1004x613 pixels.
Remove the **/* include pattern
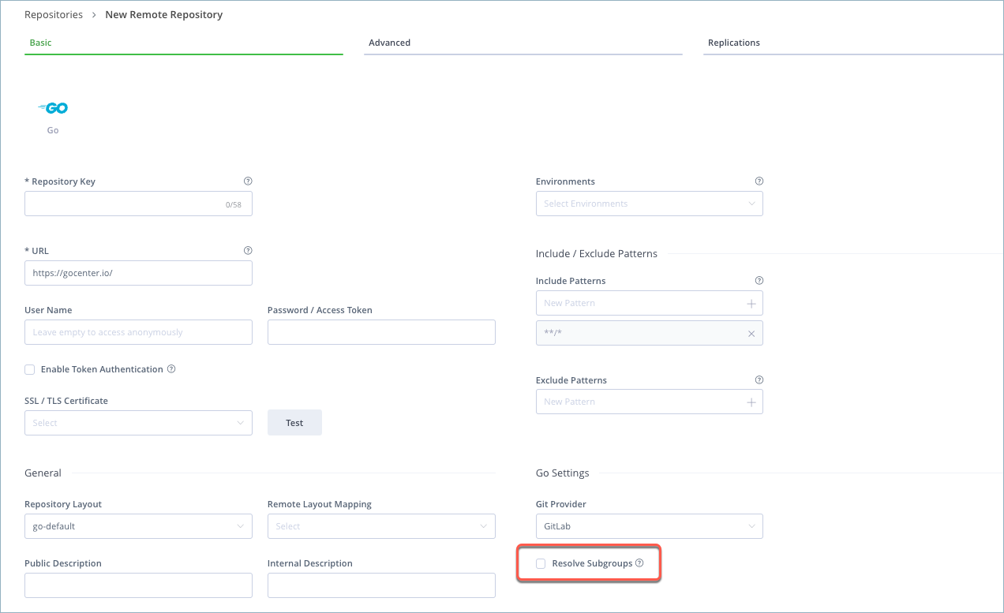[x=751, y=333]
